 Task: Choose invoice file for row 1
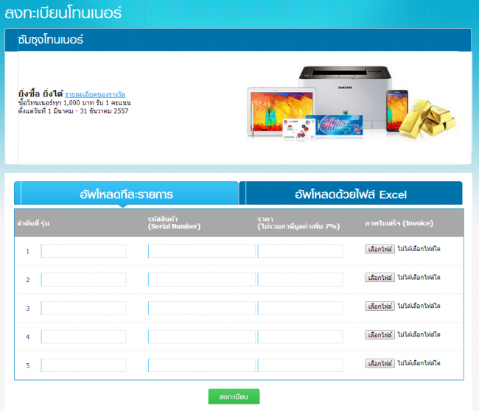tap(380, 249)
